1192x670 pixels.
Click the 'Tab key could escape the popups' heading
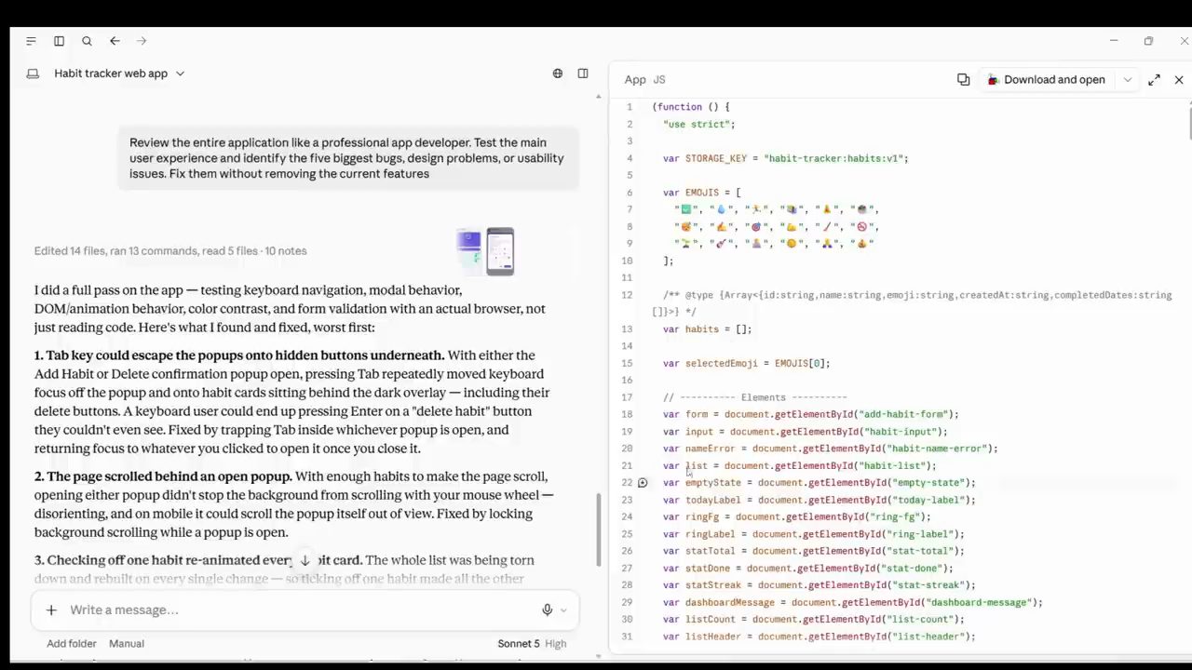[239, 355]
